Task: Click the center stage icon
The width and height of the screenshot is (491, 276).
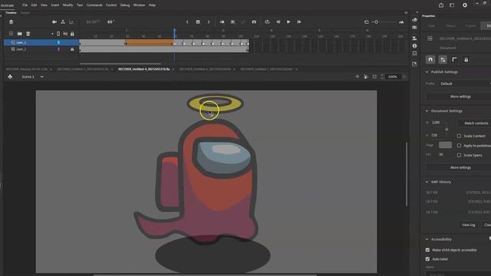Action: click(358, 77)
